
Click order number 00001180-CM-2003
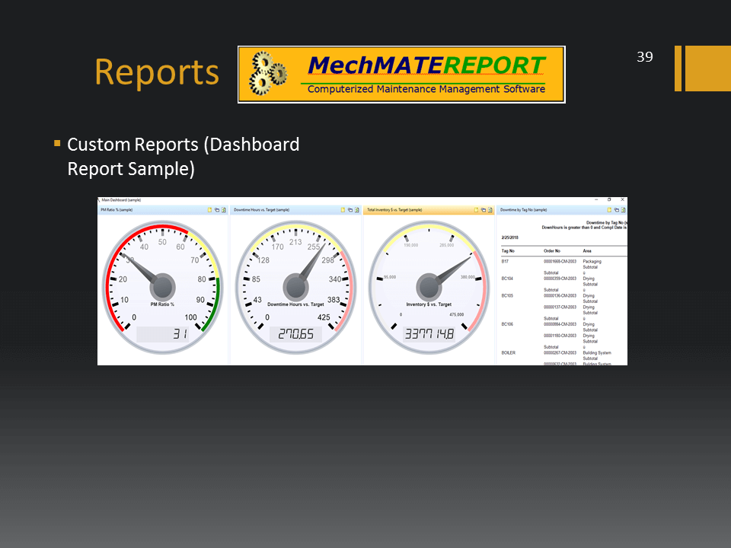[560, 336]
